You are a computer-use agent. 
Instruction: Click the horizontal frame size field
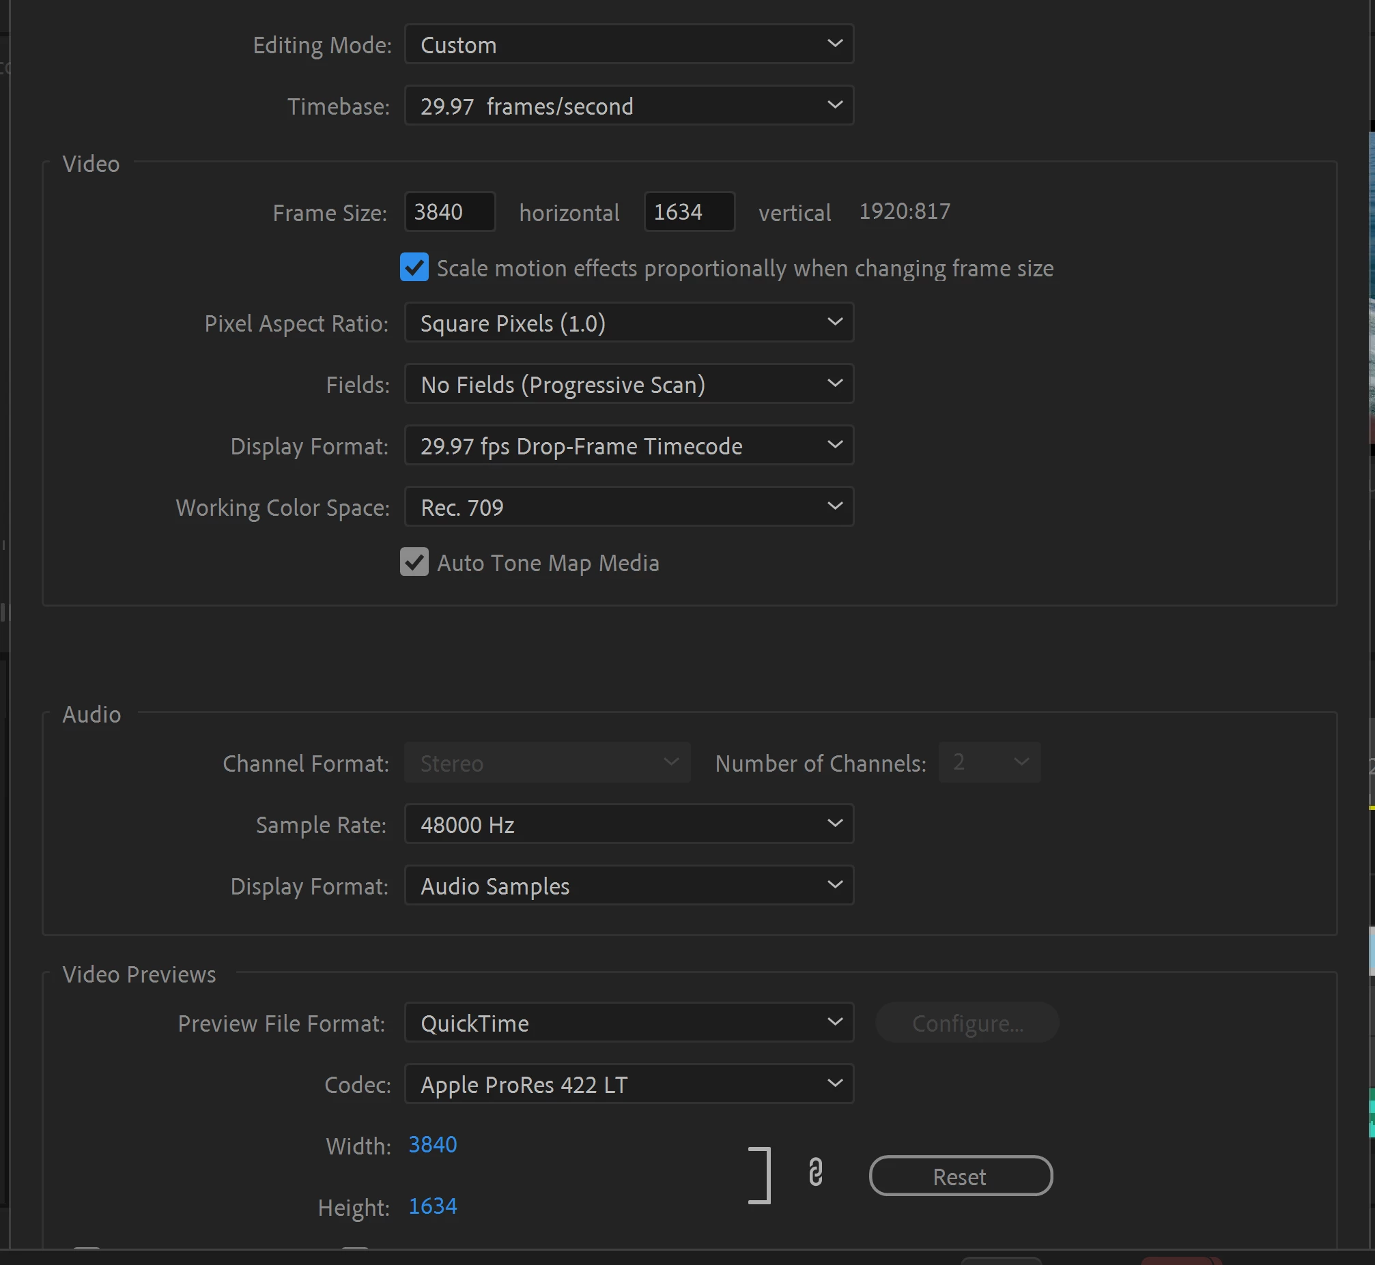coord(450,212)
